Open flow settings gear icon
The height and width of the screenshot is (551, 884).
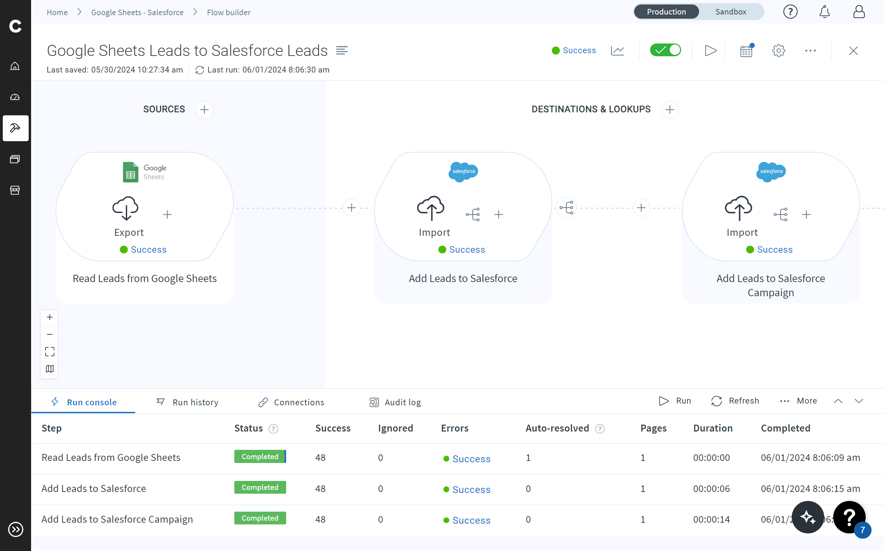click(779, 50)
